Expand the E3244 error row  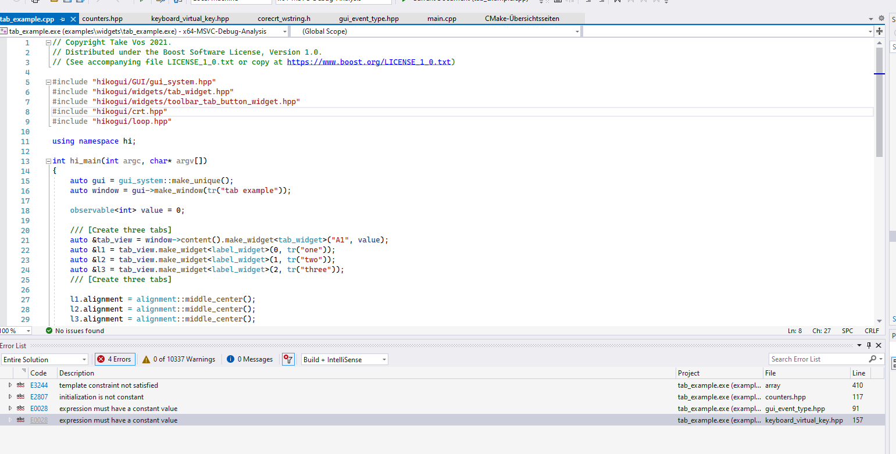(x=10, y=385)
